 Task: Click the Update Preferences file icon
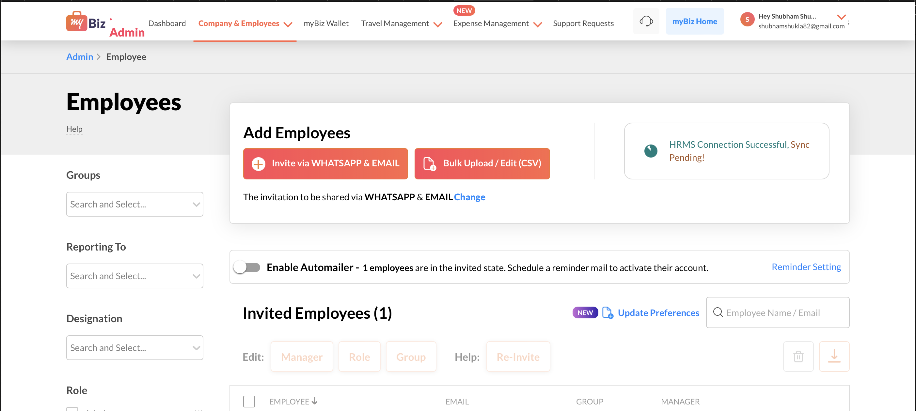pyautogui.click(x=608, y=312)
